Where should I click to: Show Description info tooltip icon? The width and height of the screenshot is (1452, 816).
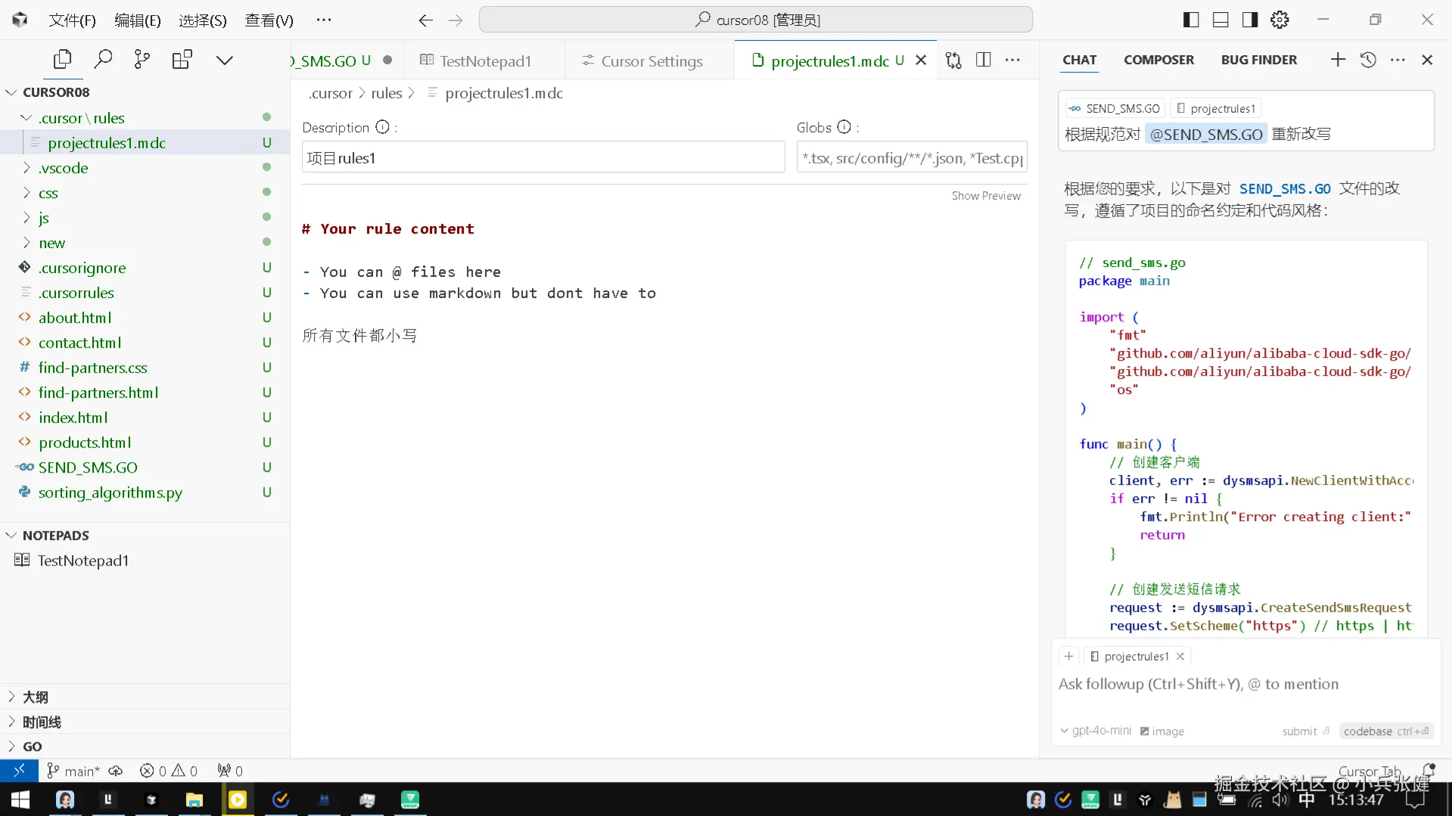click(x=382, y=127)
